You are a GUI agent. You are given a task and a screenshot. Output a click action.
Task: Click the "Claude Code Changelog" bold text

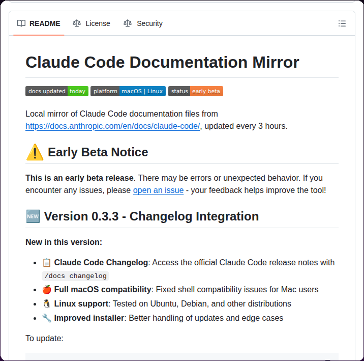point(101,262)
